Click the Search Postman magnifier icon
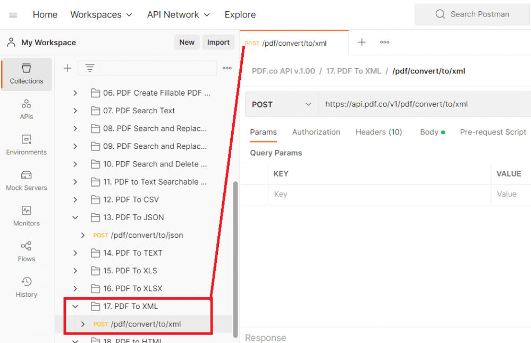Image resolution: width=531 pixels, height=343 pixels. tap(440, 14)
